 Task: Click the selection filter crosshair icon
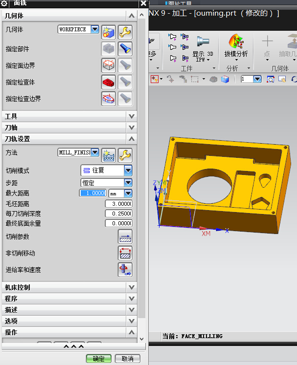point(155,79)
